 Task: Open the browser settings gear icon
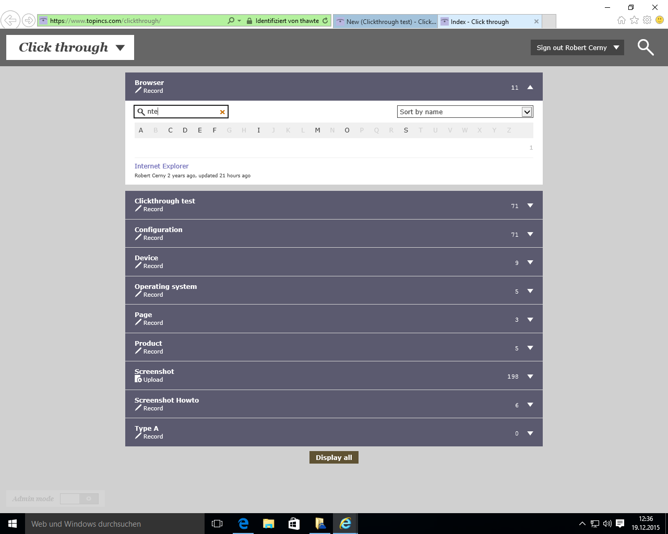[647, 20]
